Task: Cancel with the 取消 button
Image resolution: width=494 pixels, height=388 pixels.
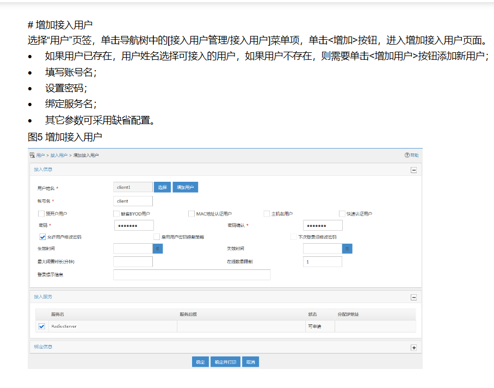Action: 250,362
